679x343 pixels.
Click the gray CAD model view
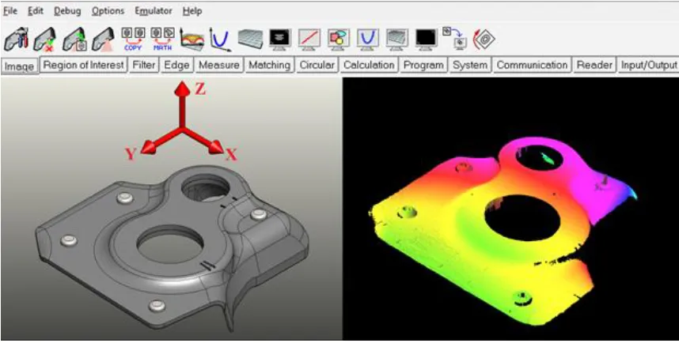tap(172, 209)
